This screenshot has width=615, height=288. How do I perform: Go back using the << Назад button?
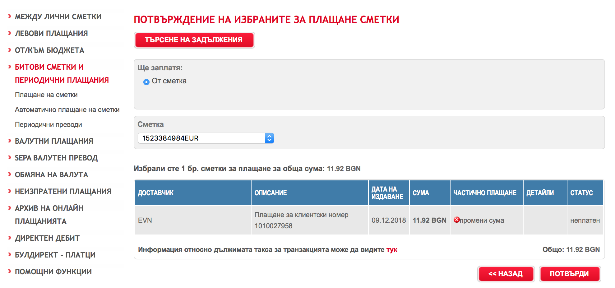coord(506,274)
